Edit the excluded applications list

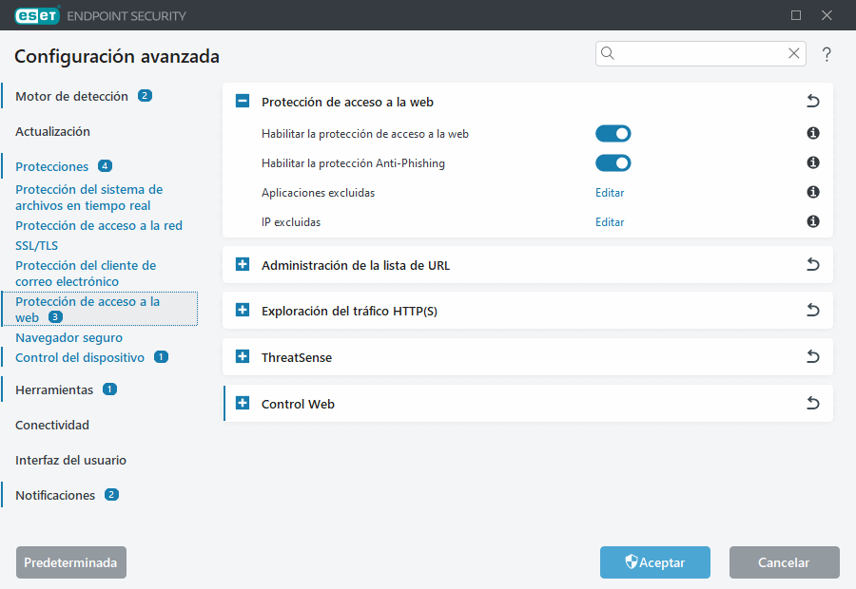tap(609, 192)
